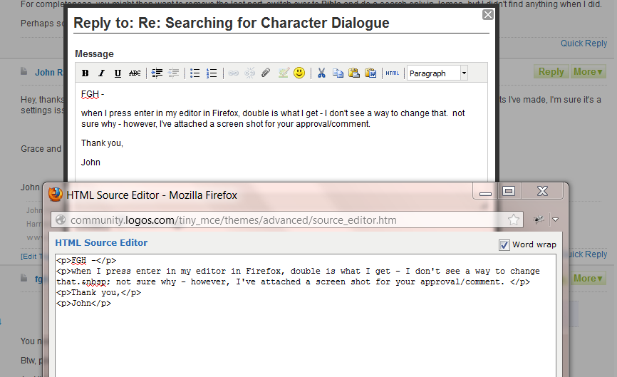617x377 pixels.
Task: Click the 'Thank you,' line in message
Action: (102, 143)
